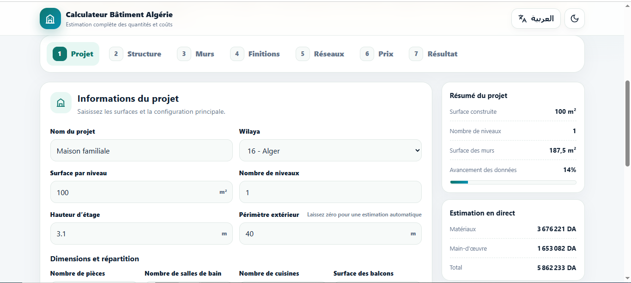Click the Hauteur d'étage input
This screenshot has width=631, height=283.
coord(141,234)
